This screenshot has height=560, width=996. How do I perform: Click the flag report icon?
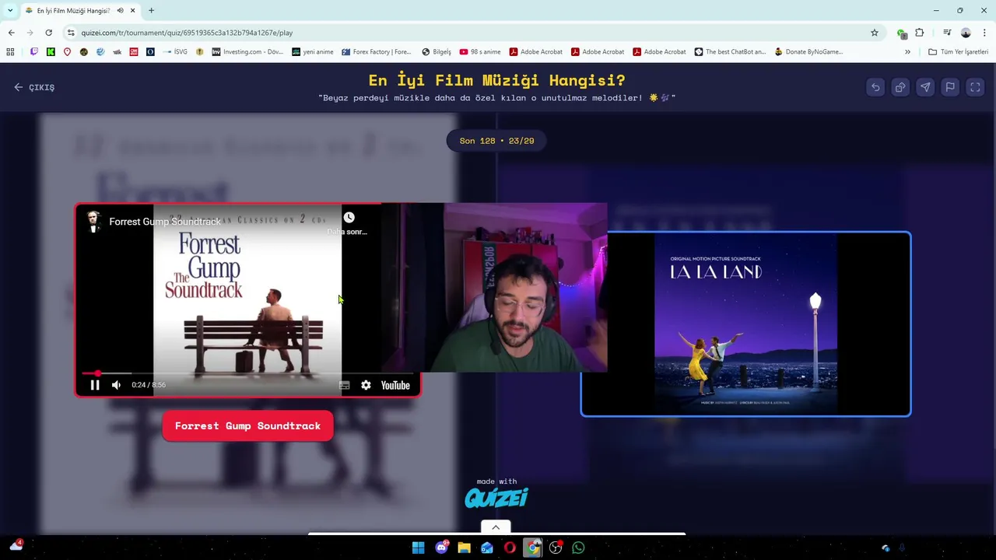[950, 87]
